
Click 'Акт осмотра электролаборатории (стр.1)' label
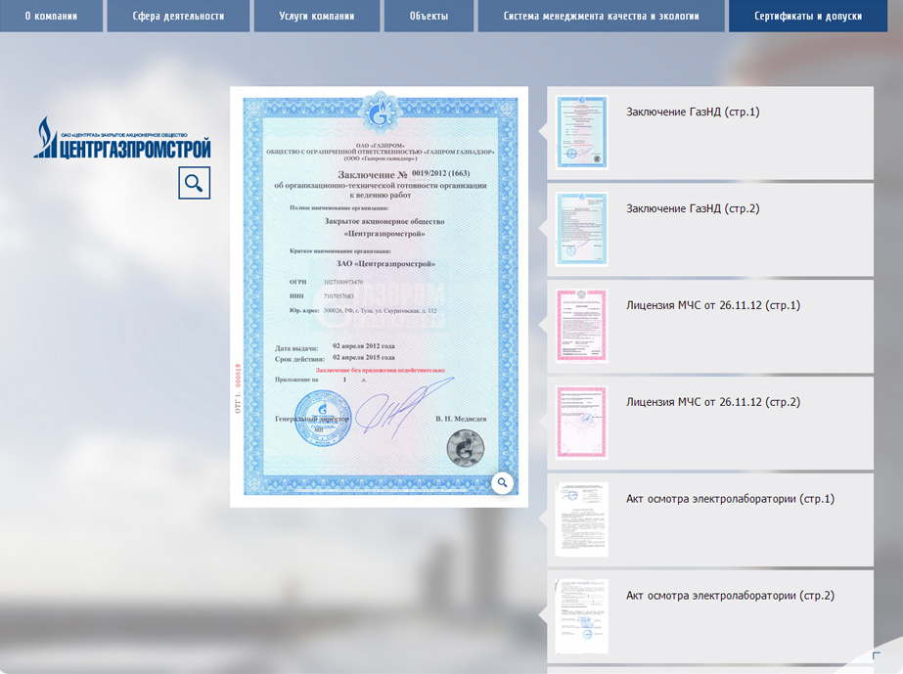pos(730,499)
